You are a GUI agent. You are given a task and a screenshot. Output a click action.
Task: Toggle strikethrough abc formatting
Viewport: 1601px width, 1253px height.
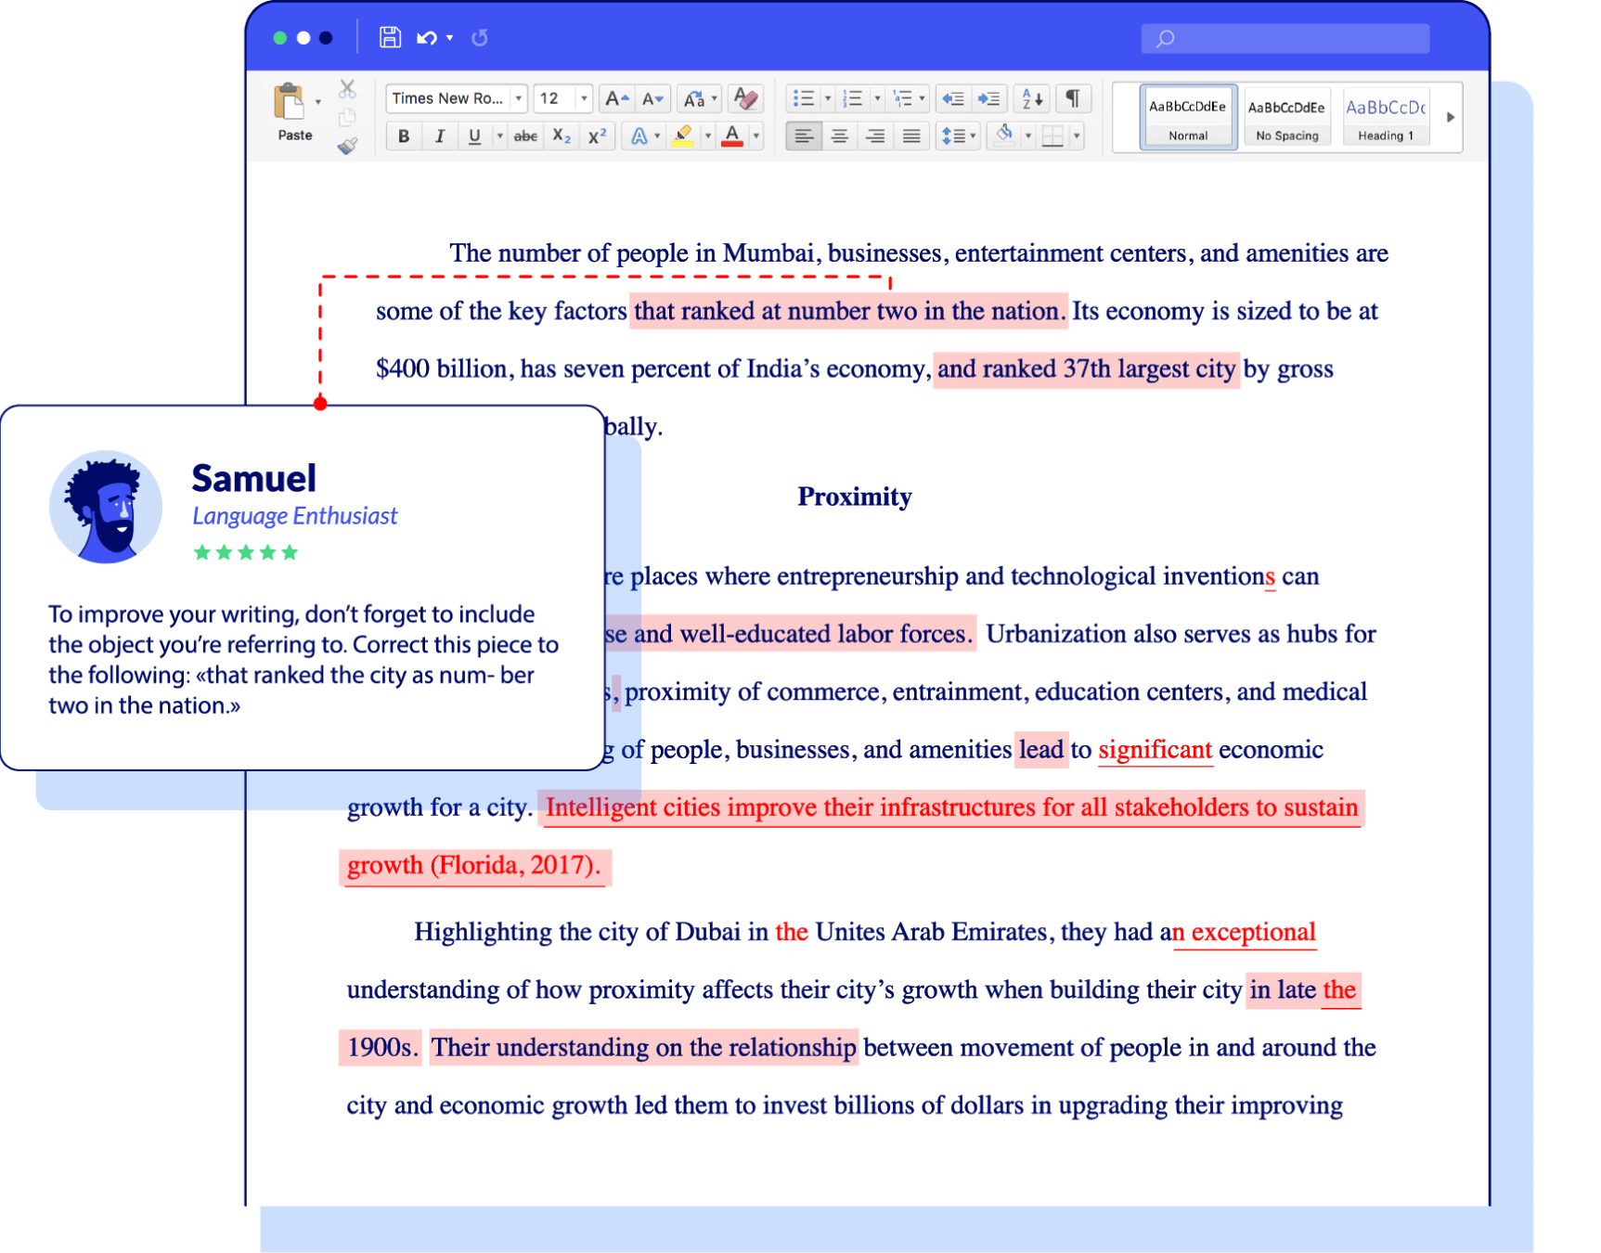(x=525, y=136)
